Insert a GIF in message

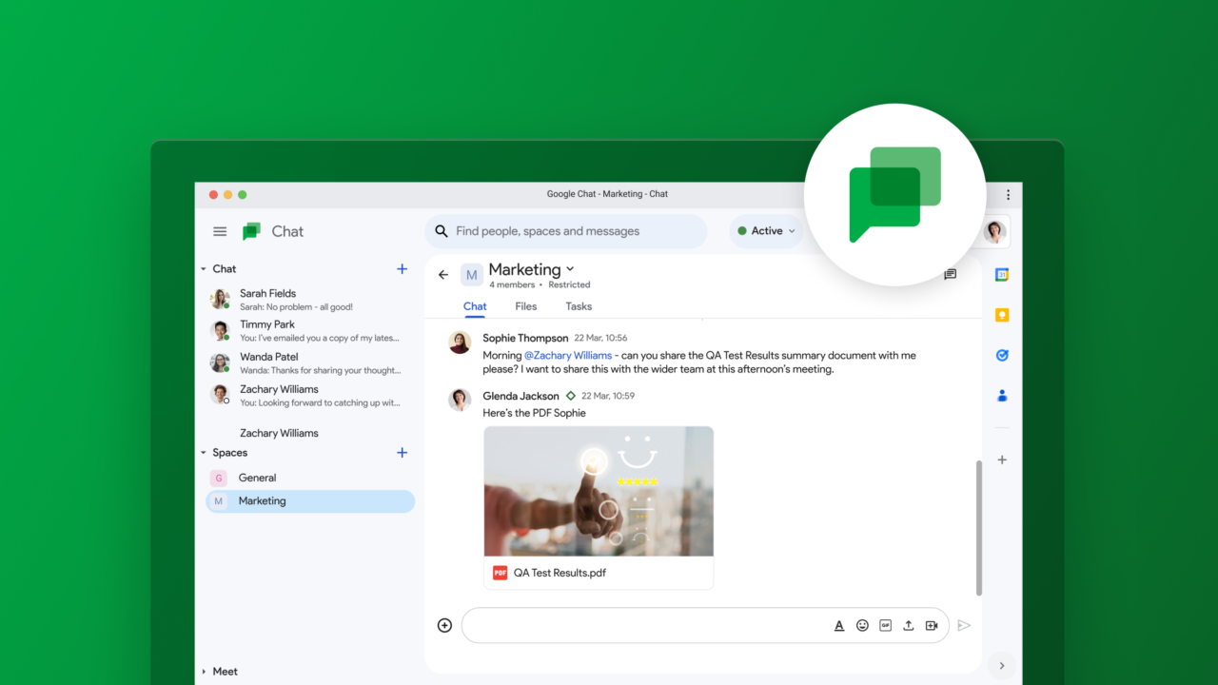pyautogui.click(x=885, y=625)
